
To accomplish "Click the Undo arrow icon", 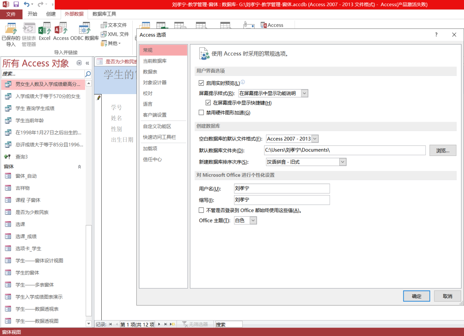I will [27, 4].
